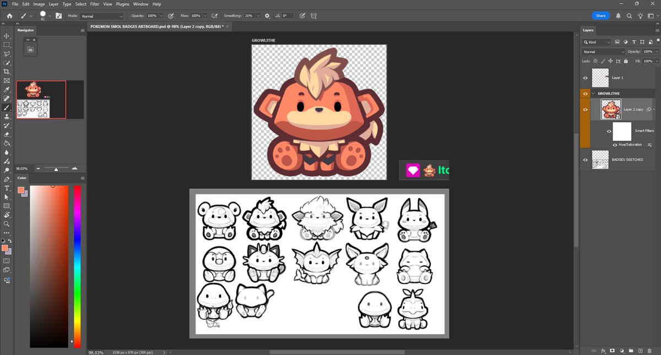Filter layers by adjustment type icon
This screenshot has height=355, width=661.
(x=626, y=42)
